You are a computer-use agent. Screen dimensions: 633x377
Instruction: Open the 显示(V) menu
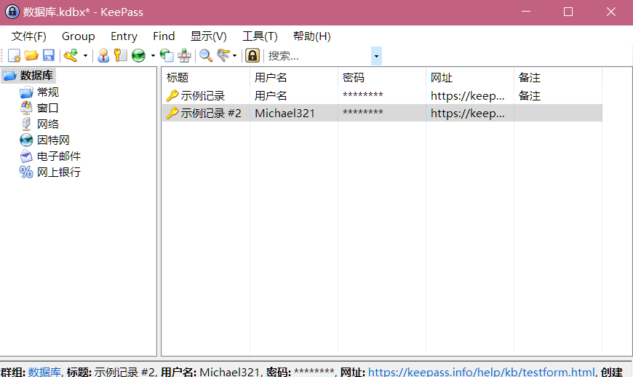[208, 36]
